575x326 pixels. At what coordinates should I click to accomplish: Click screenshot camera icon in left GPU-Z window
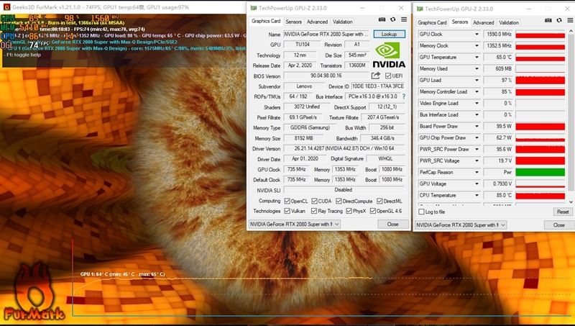tap(382, 20)
